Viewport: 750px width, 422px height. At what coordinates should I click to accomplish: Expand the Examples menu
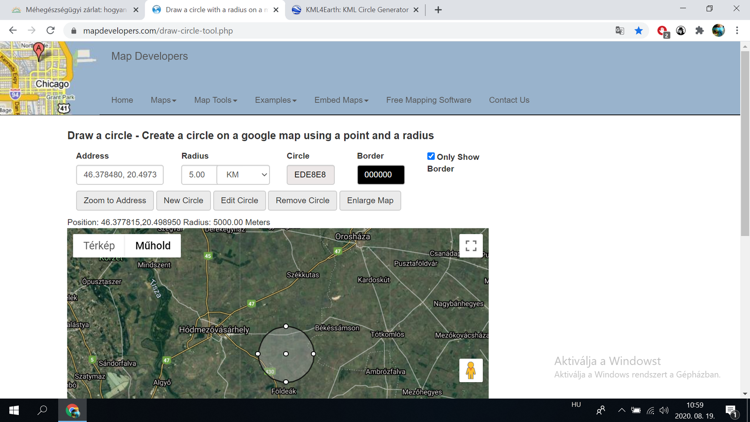pos(276,100)
